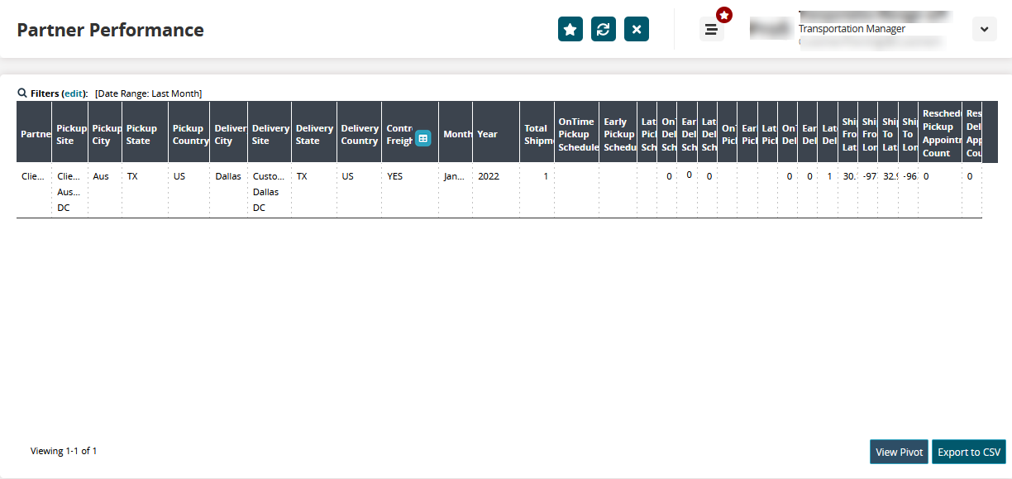Sort by Delivery Country column header
The image size is (1012, 479).
360,132
